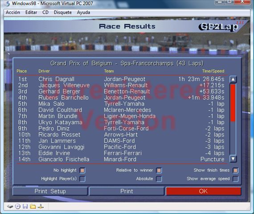The width and height of the screenshot is (254, 214).
Task: Select the Pedro Diniz row
Action: [121, 128]
